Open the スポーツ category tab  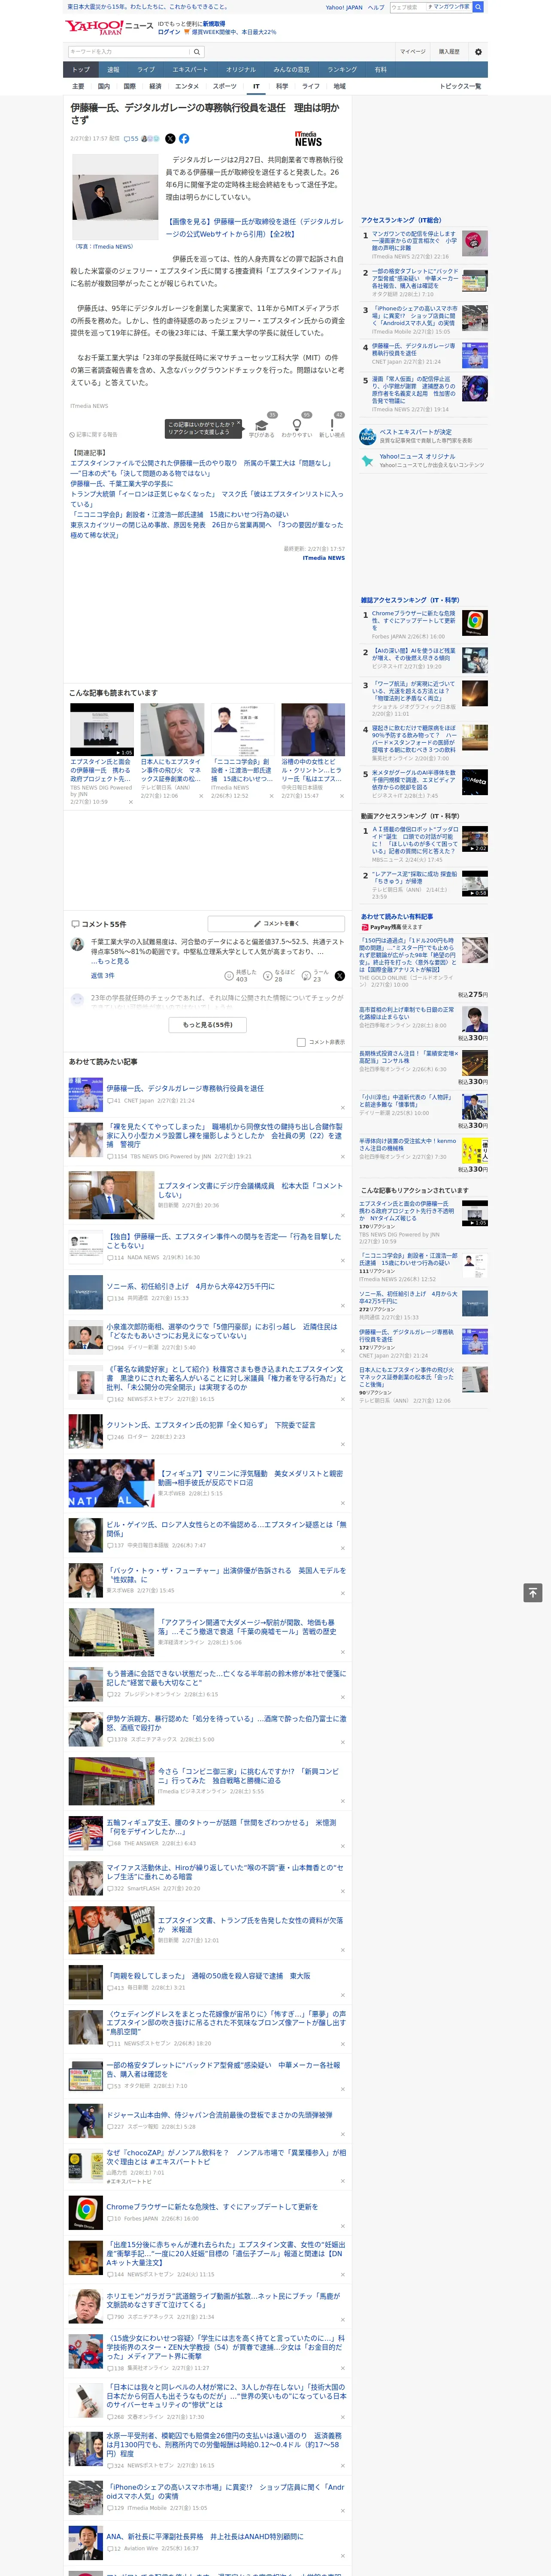tap(225, 86)
